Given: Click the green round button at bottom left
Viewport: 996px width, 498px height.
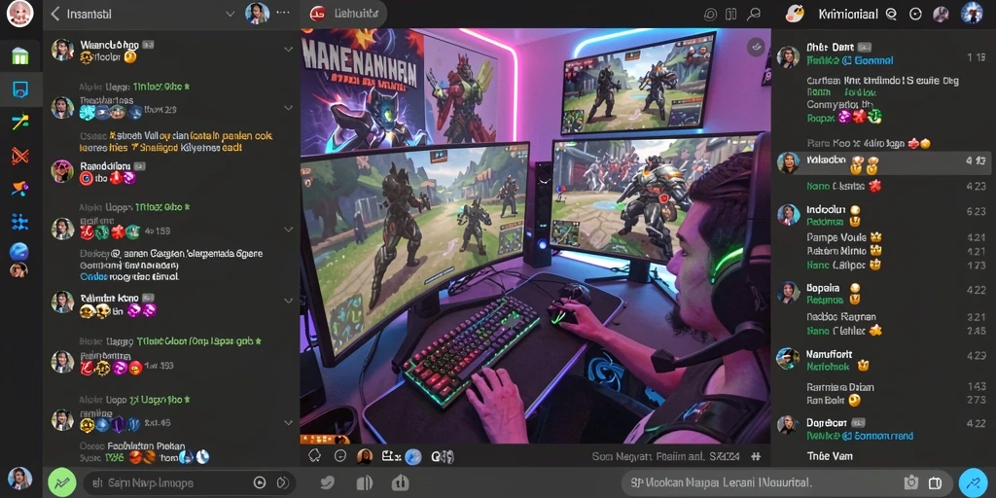Looking at the screenshot, I should (62, 482).
